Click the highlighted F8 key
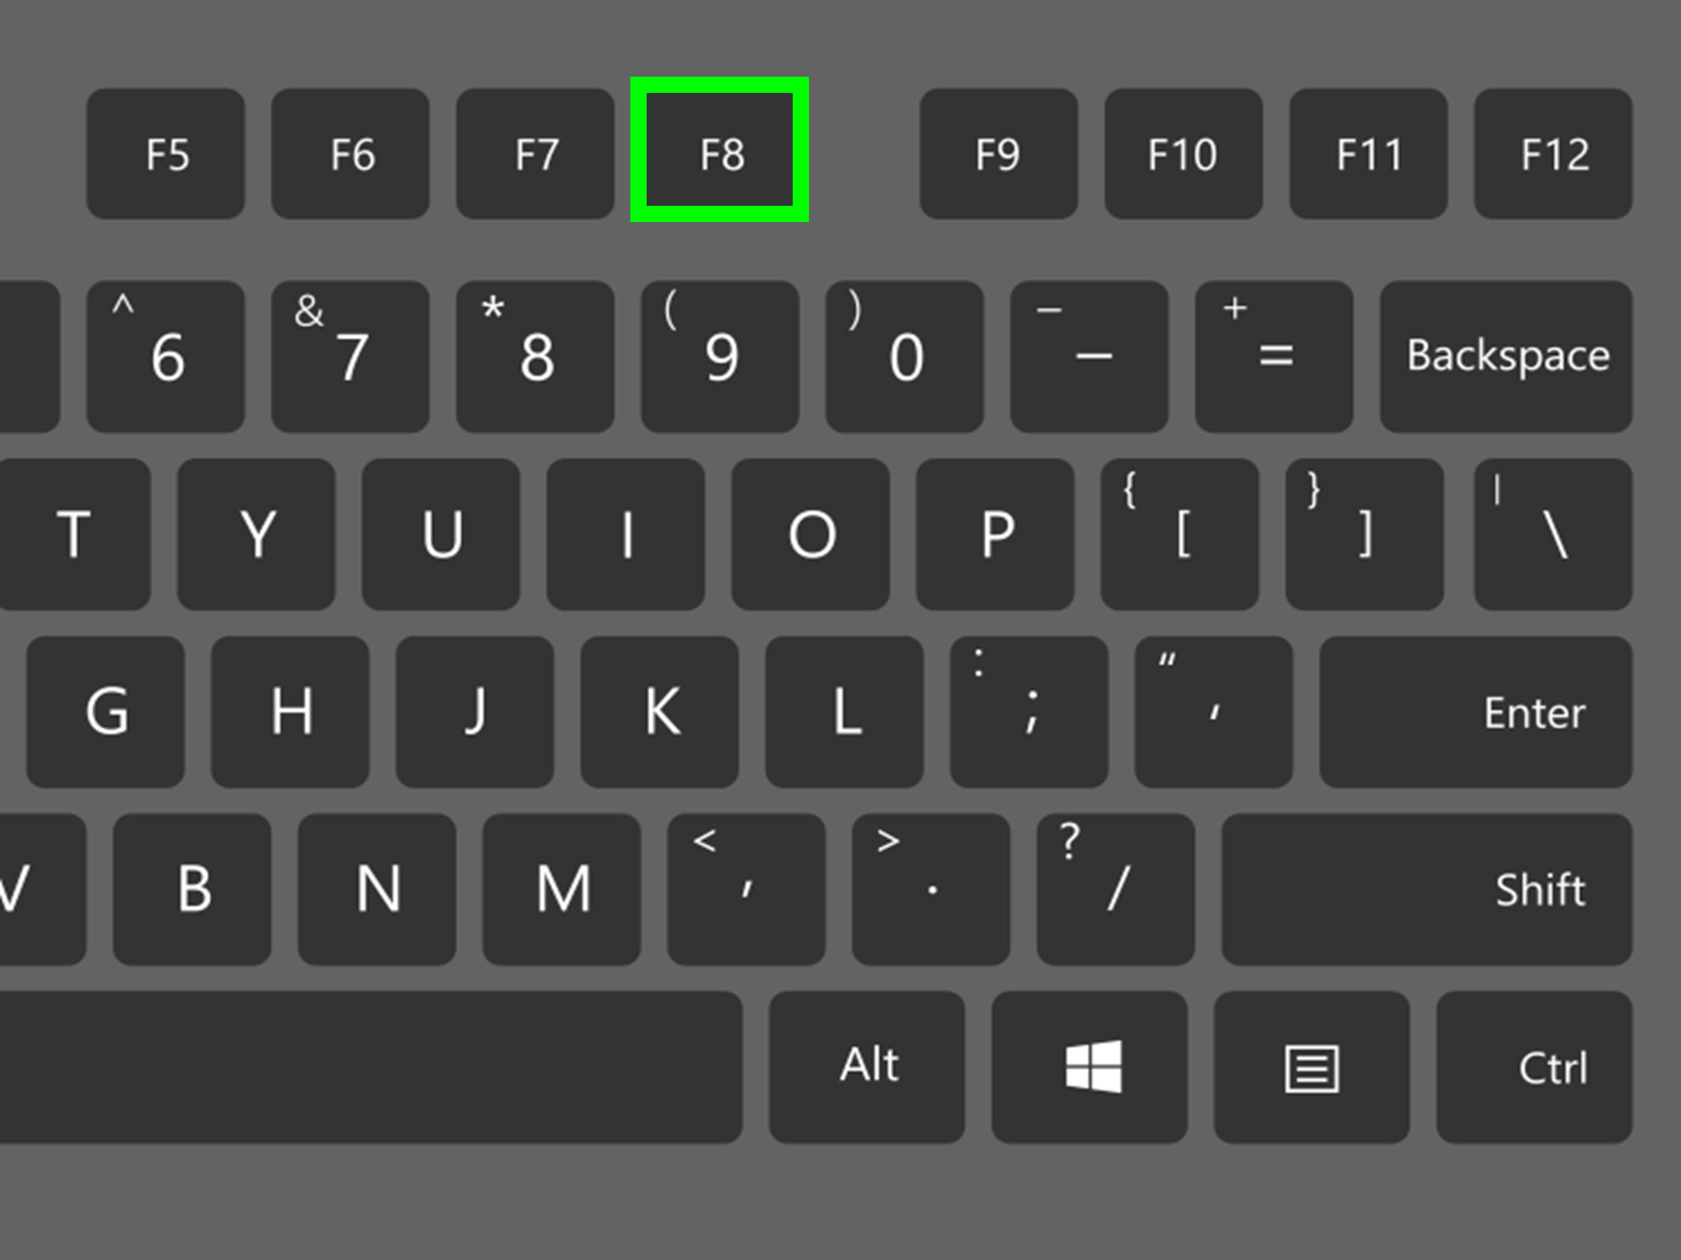This screenshot has height=1260, width=1681. tap(719, 150)
